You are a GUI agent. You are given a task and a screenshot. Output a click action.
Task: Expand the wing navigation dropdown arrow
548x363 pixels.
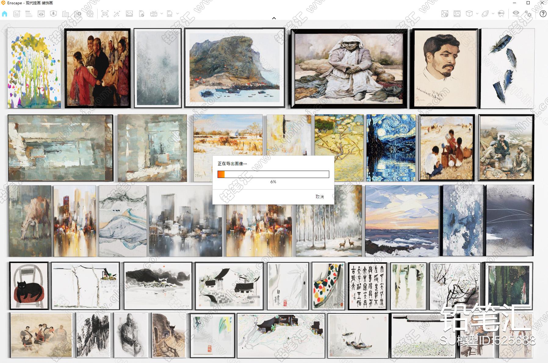(493, 14)
